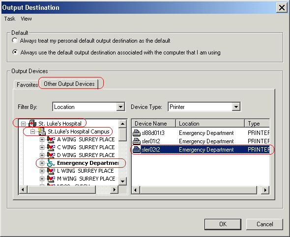
Task: Select the L WING SURREY PLACE label
Action: point(85,171)
